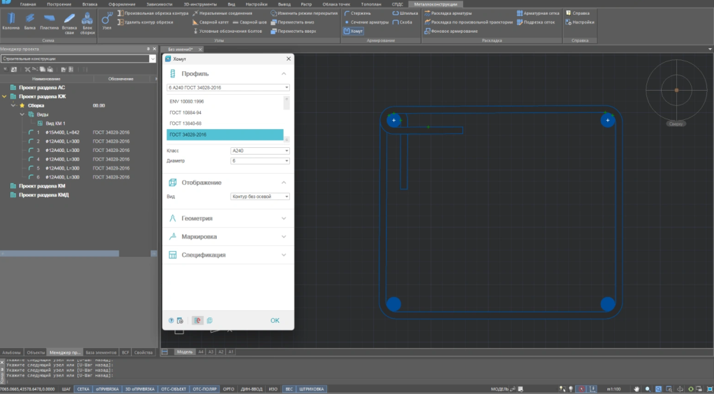Toggle ОРТО mode in status bar

229,388
